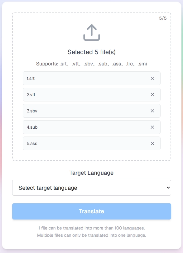Screen dimensions: 183x253
Task: Click the dashed upload area
Action: click(x=91, y=41)
